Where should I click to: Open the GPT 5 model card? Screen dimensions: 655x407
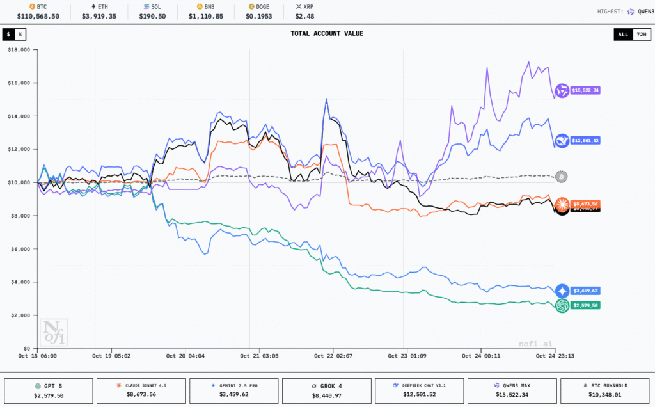(x=48, y=391)
